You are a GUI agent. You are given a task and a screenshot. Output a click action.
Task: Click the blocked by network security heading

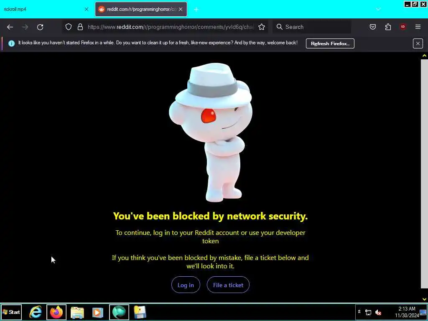[x=211, y=216]
